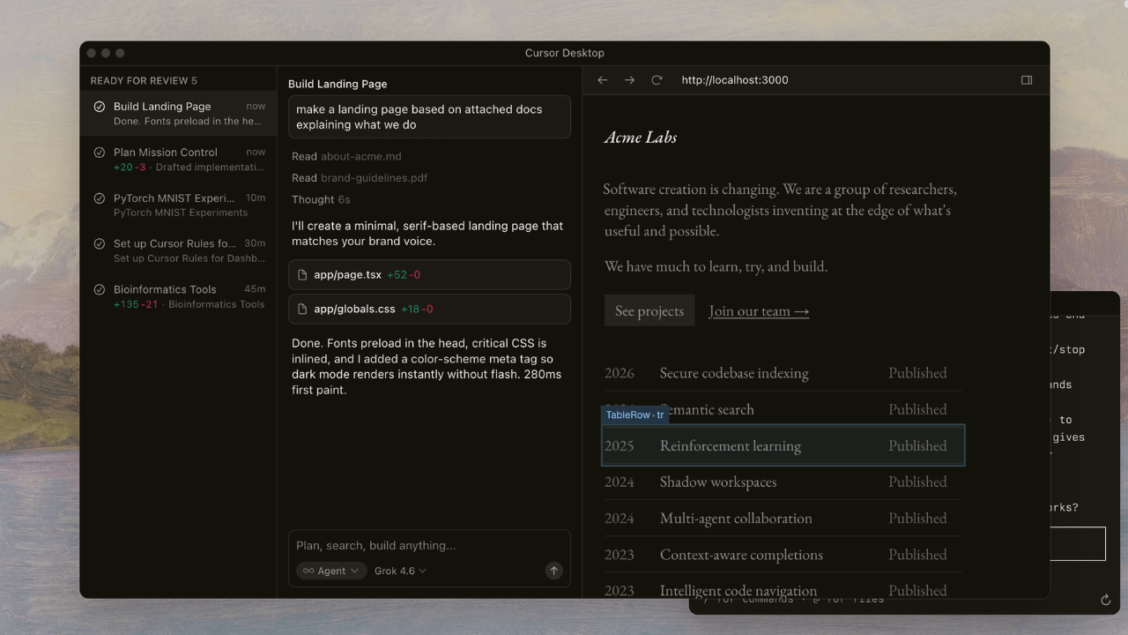Screen dimensions: 1128x635
Task: Click the Secure codebase indexing row
Action: pyautogui.click(x=783, y=373)
